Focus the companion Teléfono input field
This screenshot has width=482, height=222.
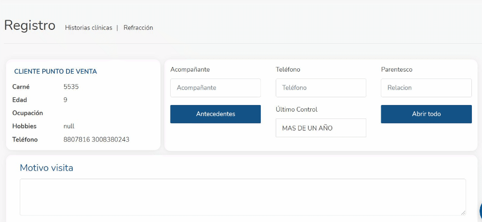pyautogui.click(x=321, y=88)
